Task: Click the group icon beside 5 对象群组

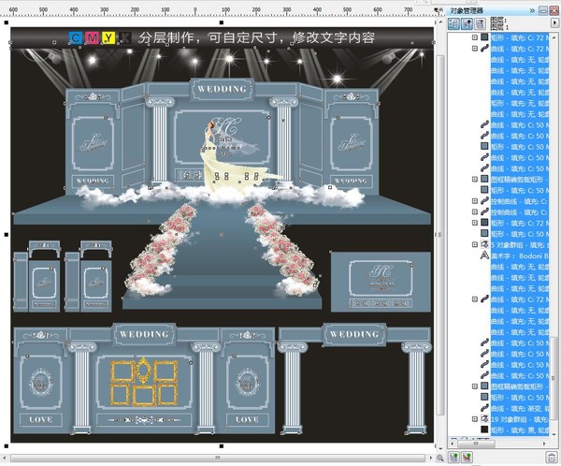Action: click(484, 244)
